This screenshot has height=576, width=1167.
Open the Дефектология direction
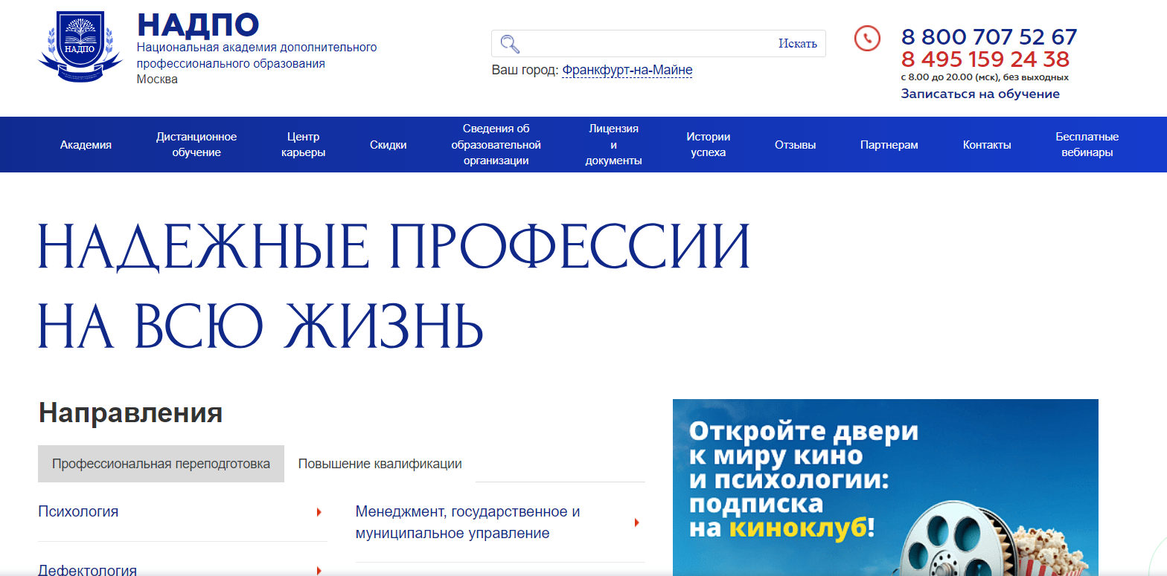pyautogui.click(x=87, y=571)
